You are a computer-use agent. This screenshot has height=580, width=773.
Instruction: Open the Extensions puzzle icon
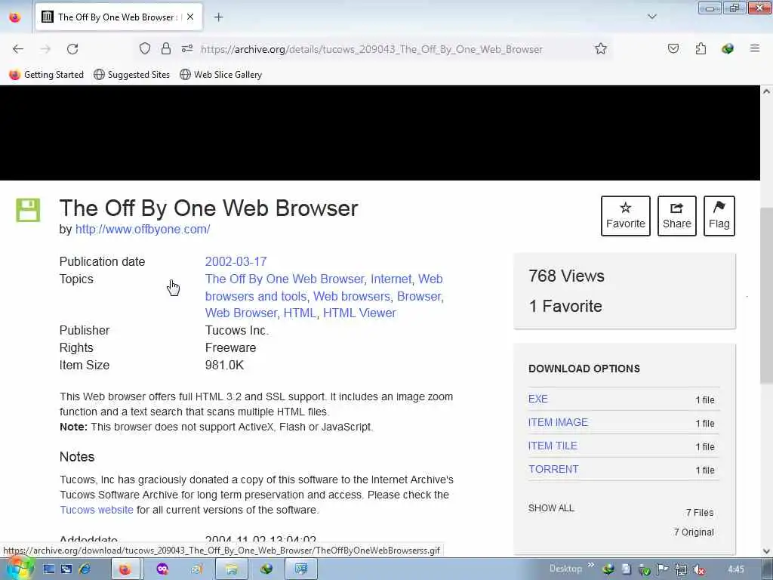[701, 48]
